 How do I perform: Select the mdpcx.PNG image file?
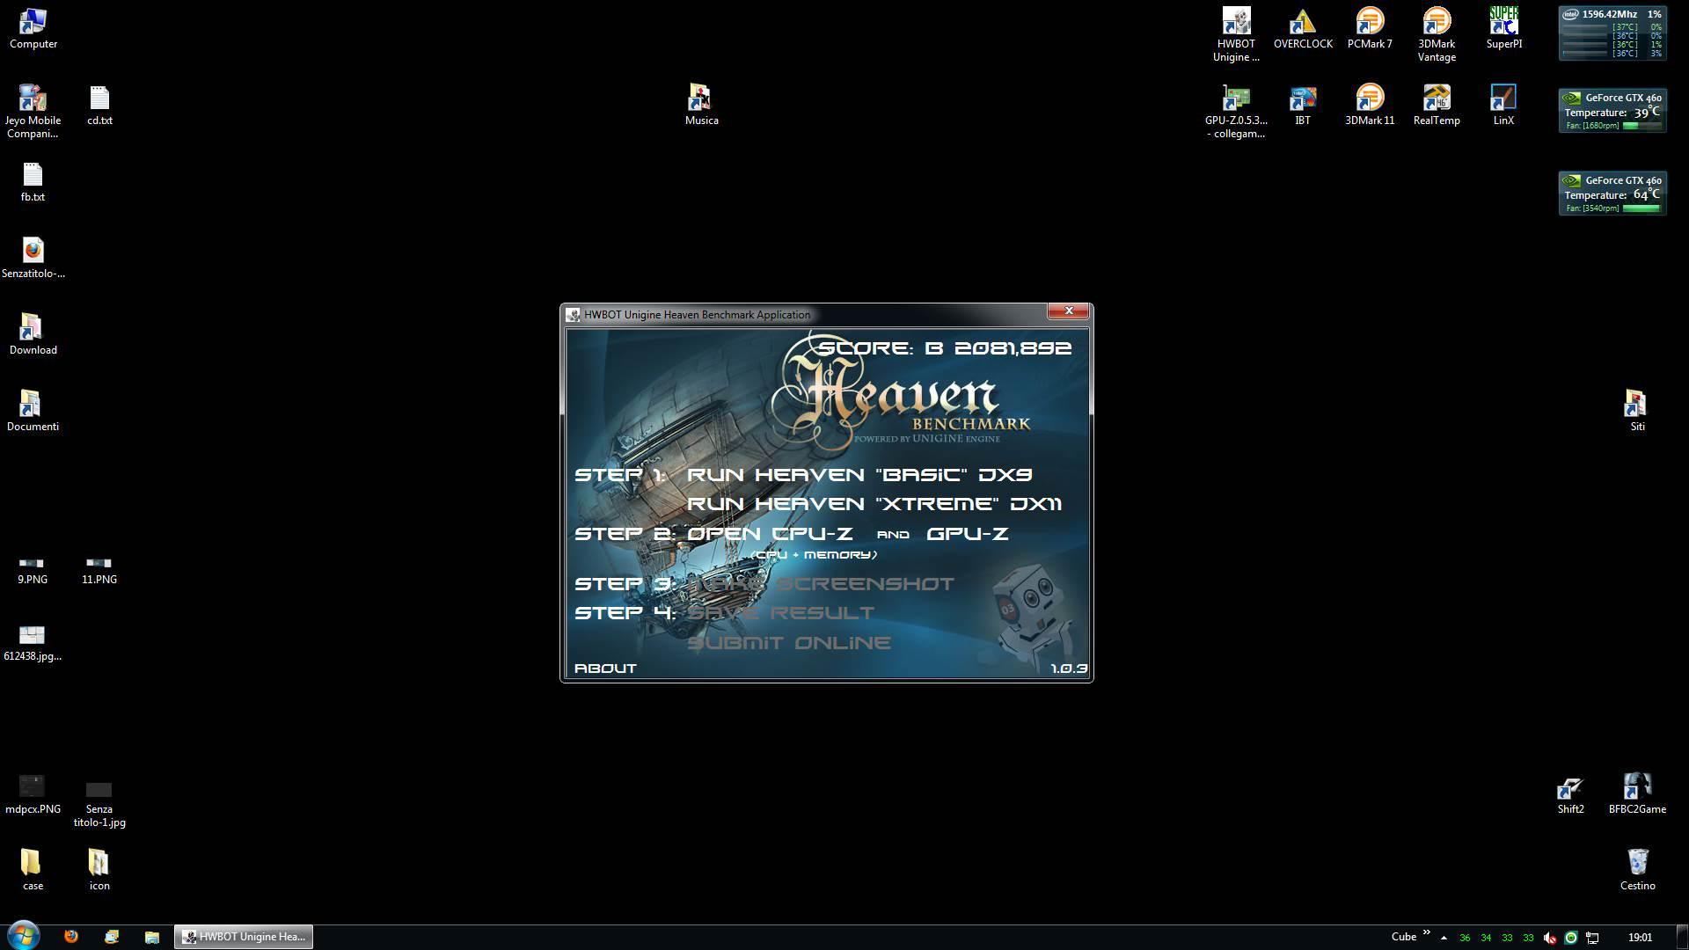[x=33, y=795]
